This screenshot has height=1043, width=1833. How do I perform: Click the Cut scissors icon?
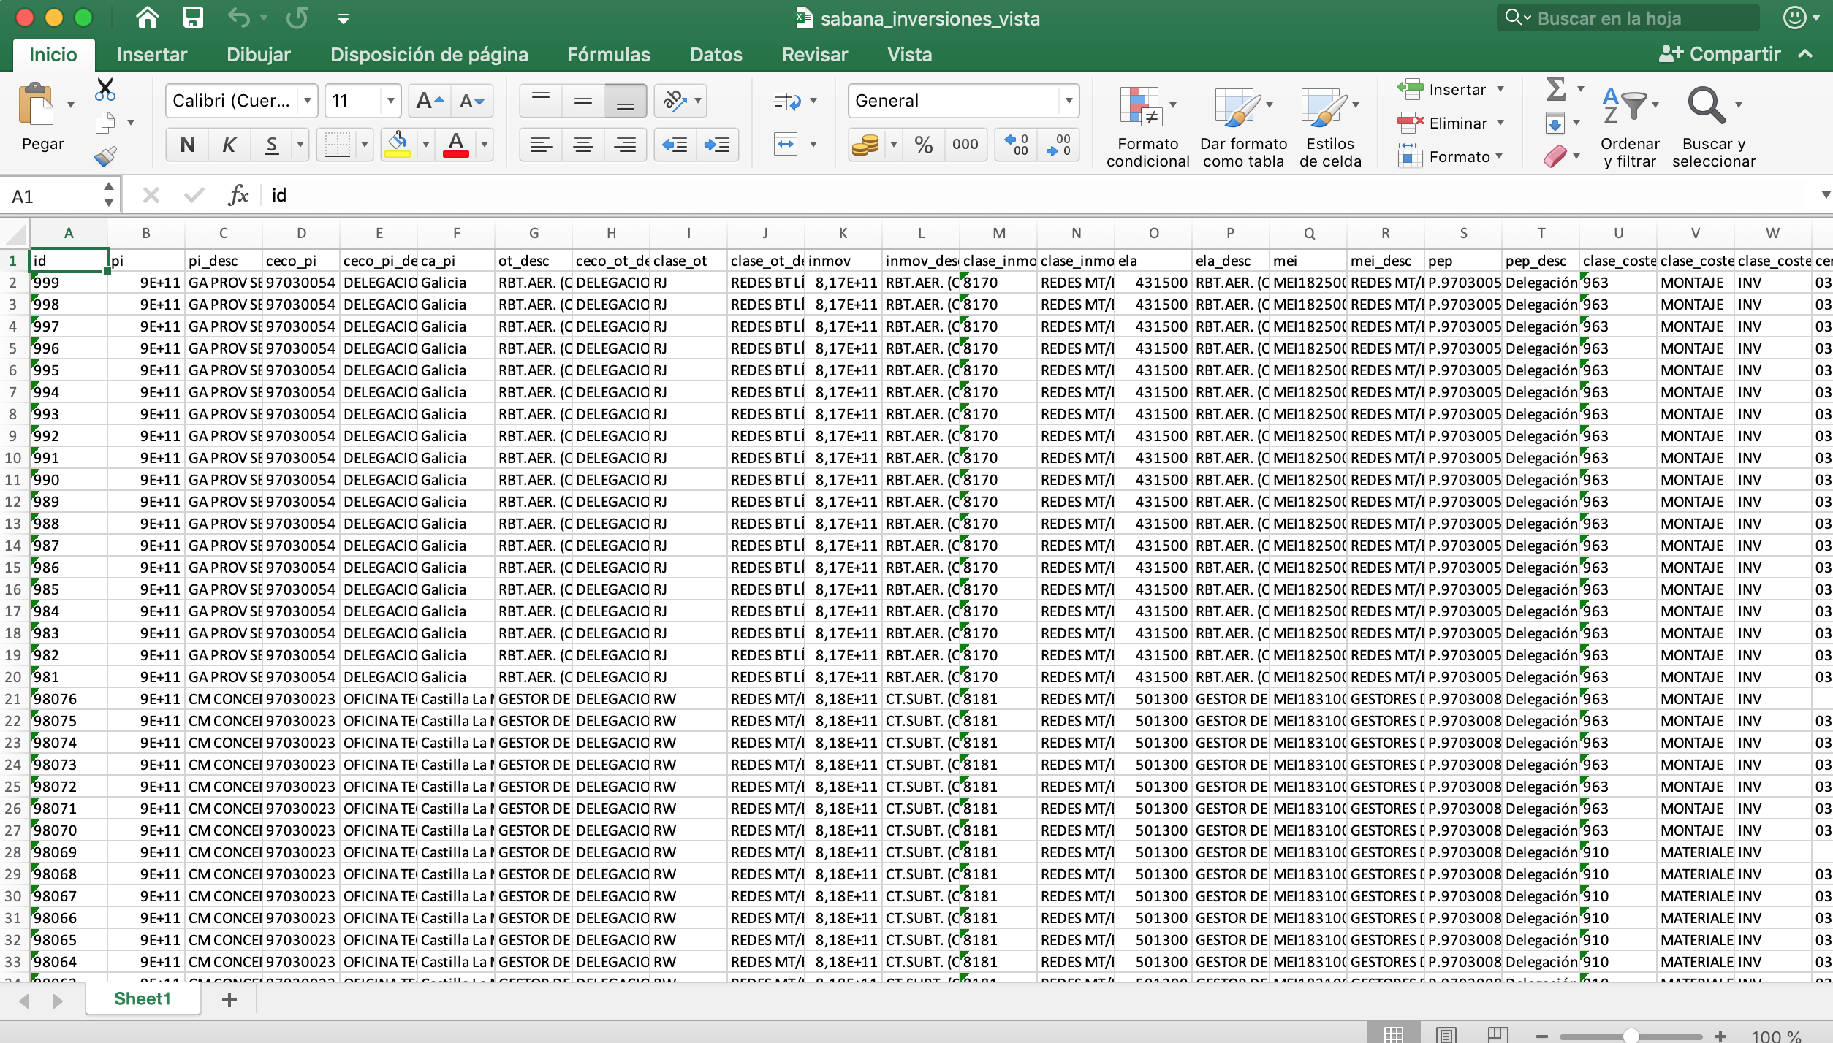click(x=105, y=89)
